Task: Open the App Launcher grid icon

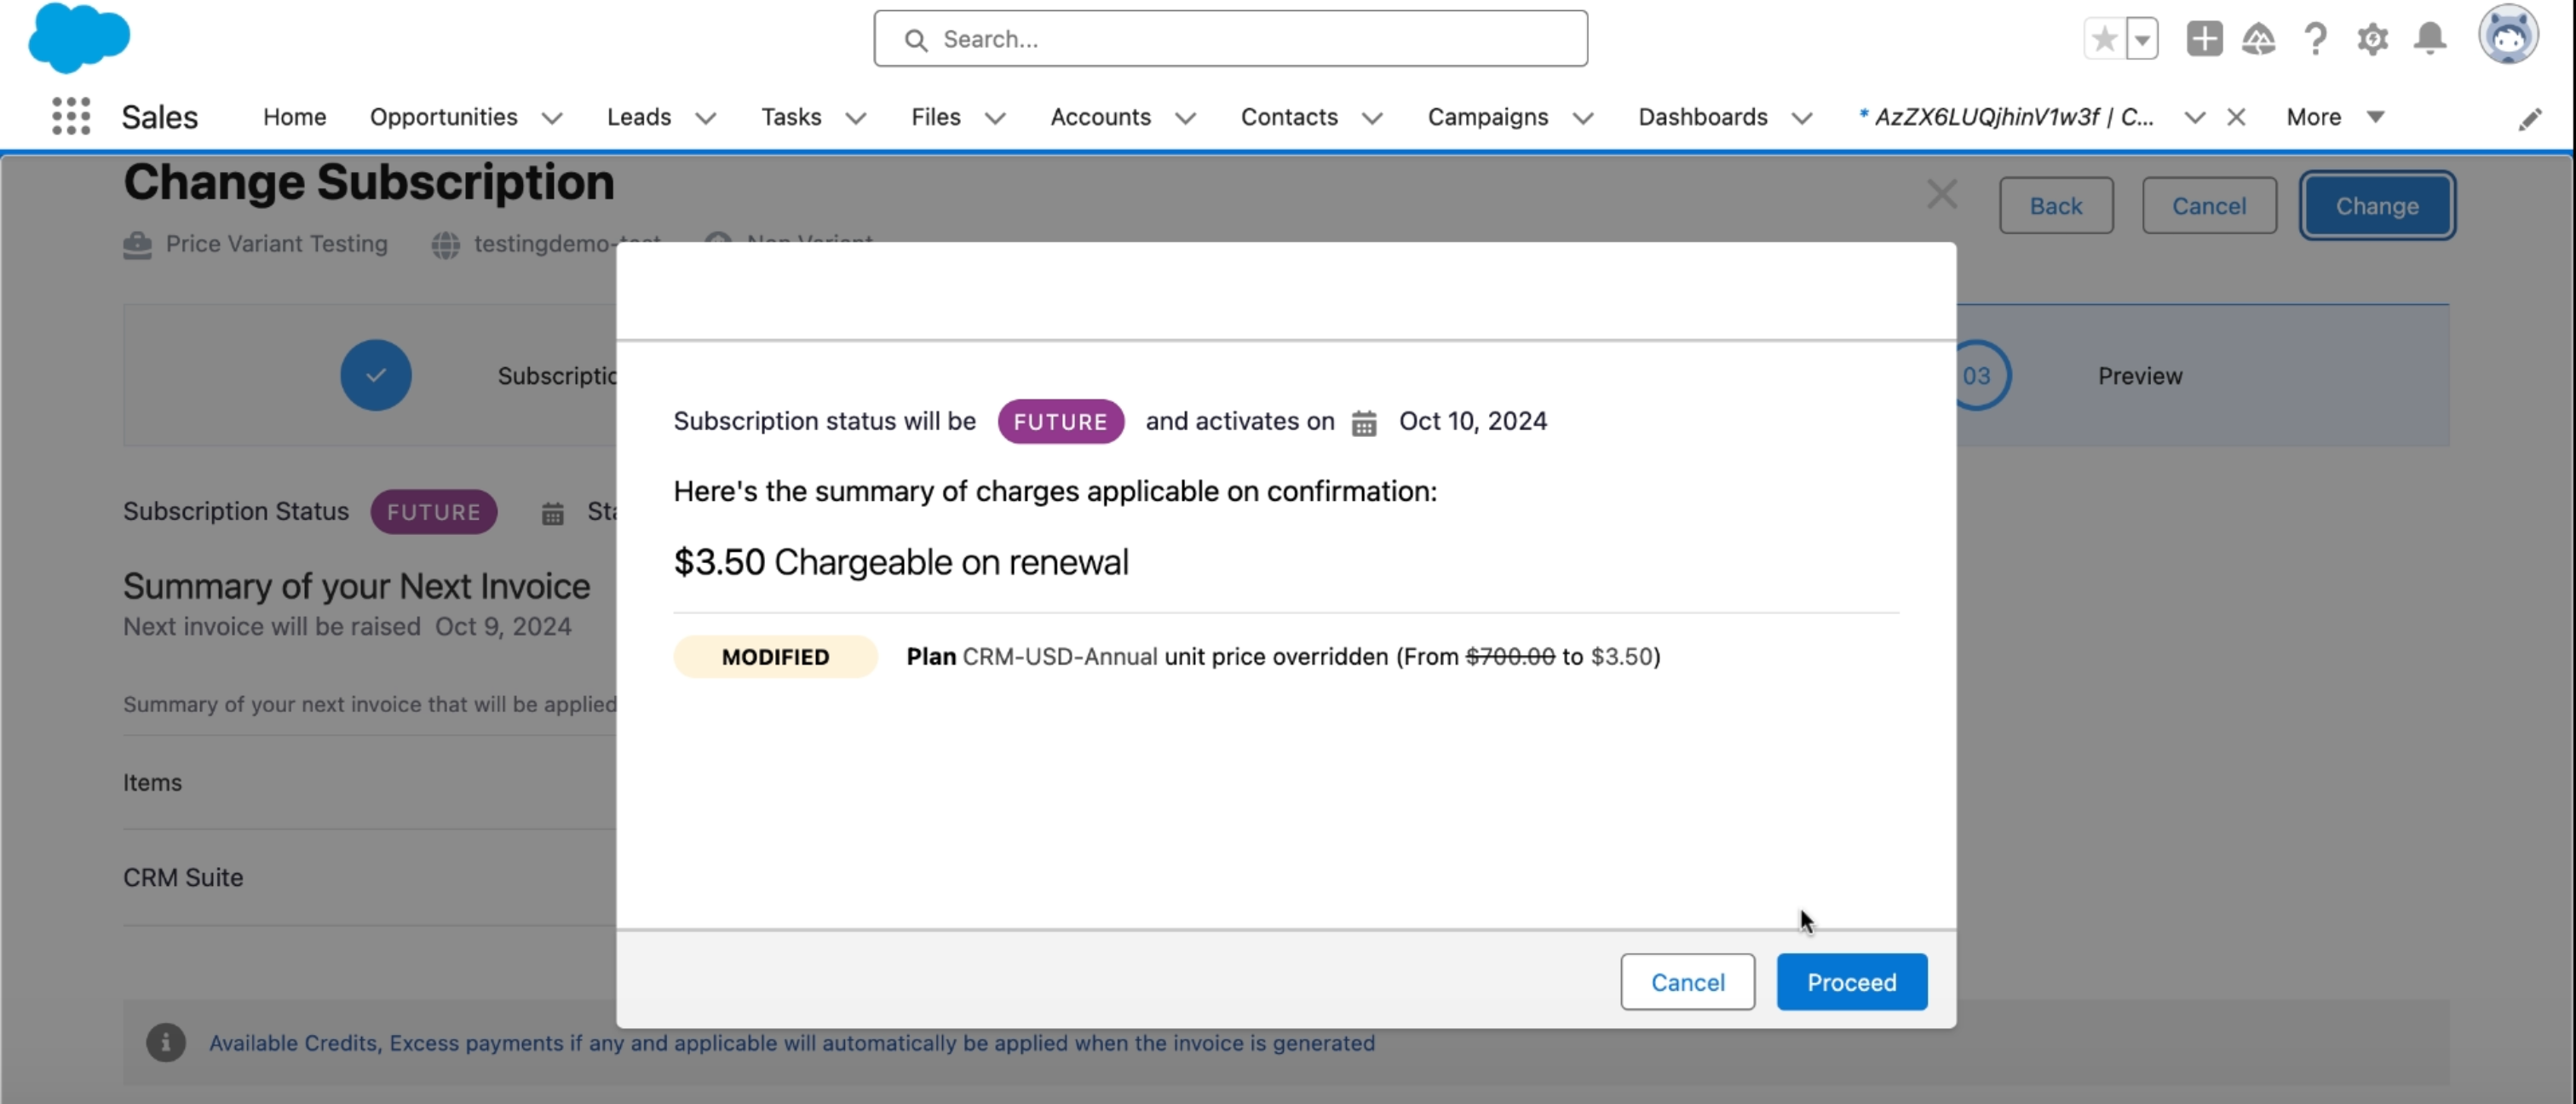Action: coord(71,117)
